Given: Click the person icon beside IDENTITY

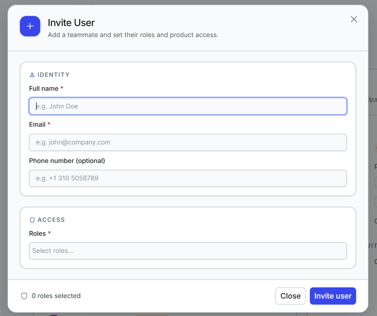Looking at the screenshot, I should pyautogui.click(x=32, y=75).
